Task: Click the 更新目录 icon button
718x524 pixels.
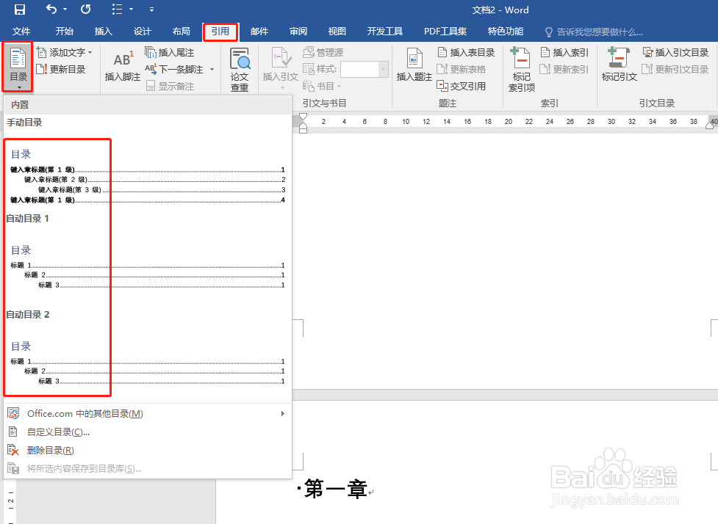Action: [x=61, y=70]
